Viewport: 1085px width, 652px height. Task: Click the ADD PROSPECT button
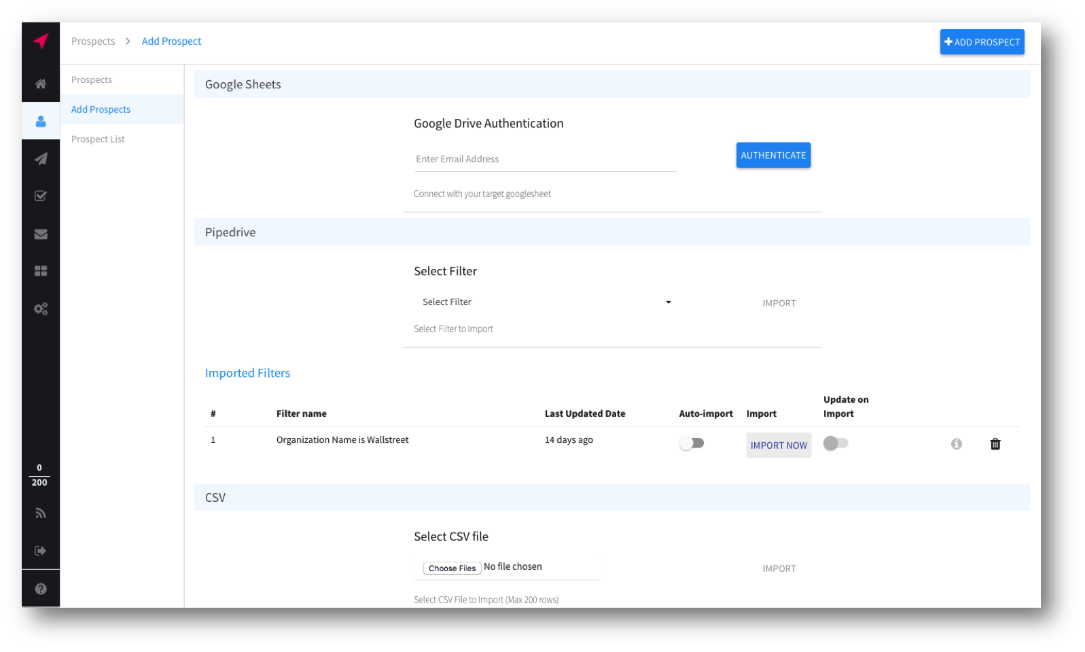click(x=982, y=42)
